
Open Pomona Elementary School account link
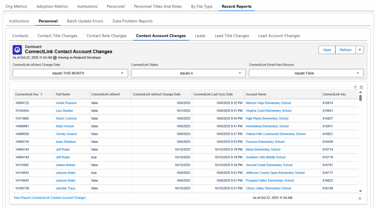265,142
